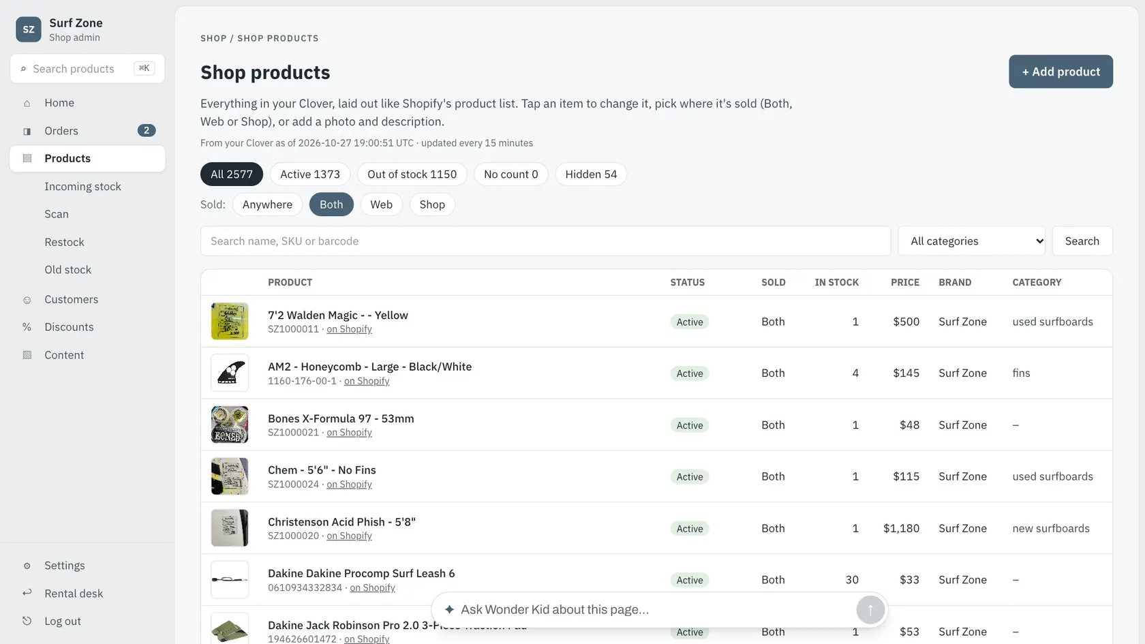This screenshot has width=1145, height=644.
Task: Filter by Out of stock 1150
Action: tap(412, 174)
